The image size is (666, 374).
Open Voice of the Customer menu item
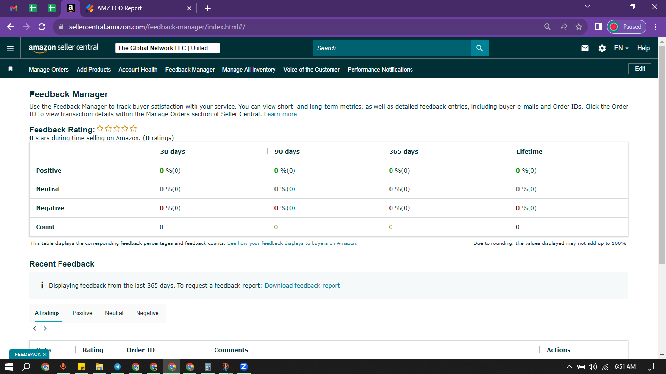click(312, 70)
